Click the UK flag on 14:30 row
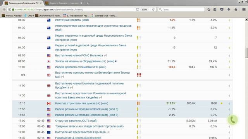 point(49,96)
